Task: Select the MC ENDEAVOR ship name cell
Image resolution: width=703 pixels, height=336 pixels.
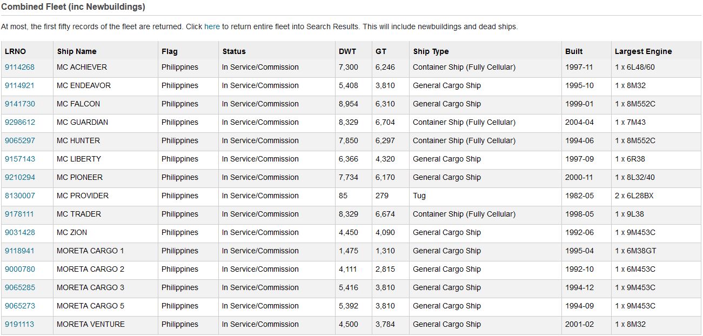Action: click(x=105, y=85)
